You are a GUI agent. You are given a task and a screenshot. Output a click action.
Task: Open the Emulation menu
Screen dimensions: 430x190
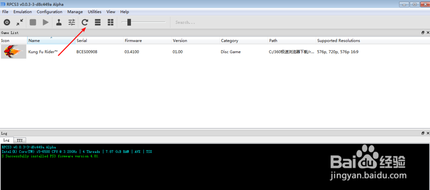point(22,12)
